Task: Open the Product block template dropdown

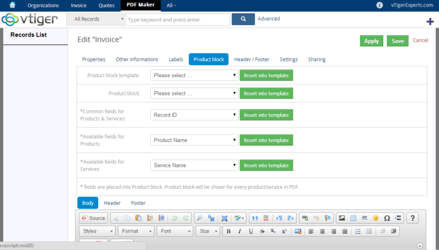Action: pyautogui.click(x=194, y=75)
